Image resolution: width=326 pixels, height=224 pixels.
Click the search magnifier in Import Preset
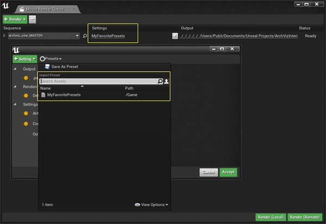click(x=160, y=81)
